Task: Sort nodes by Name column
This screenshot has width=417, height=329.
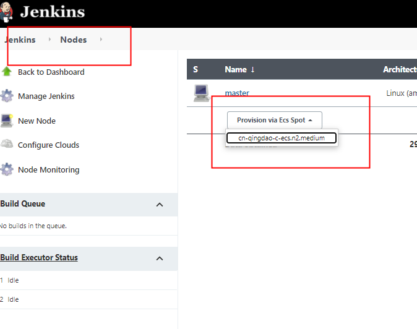Action: 239,69
